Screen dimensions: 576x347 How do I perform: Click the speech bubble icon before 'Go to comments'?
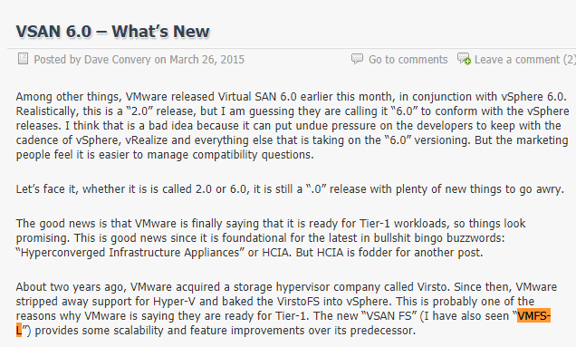[357, 59]
